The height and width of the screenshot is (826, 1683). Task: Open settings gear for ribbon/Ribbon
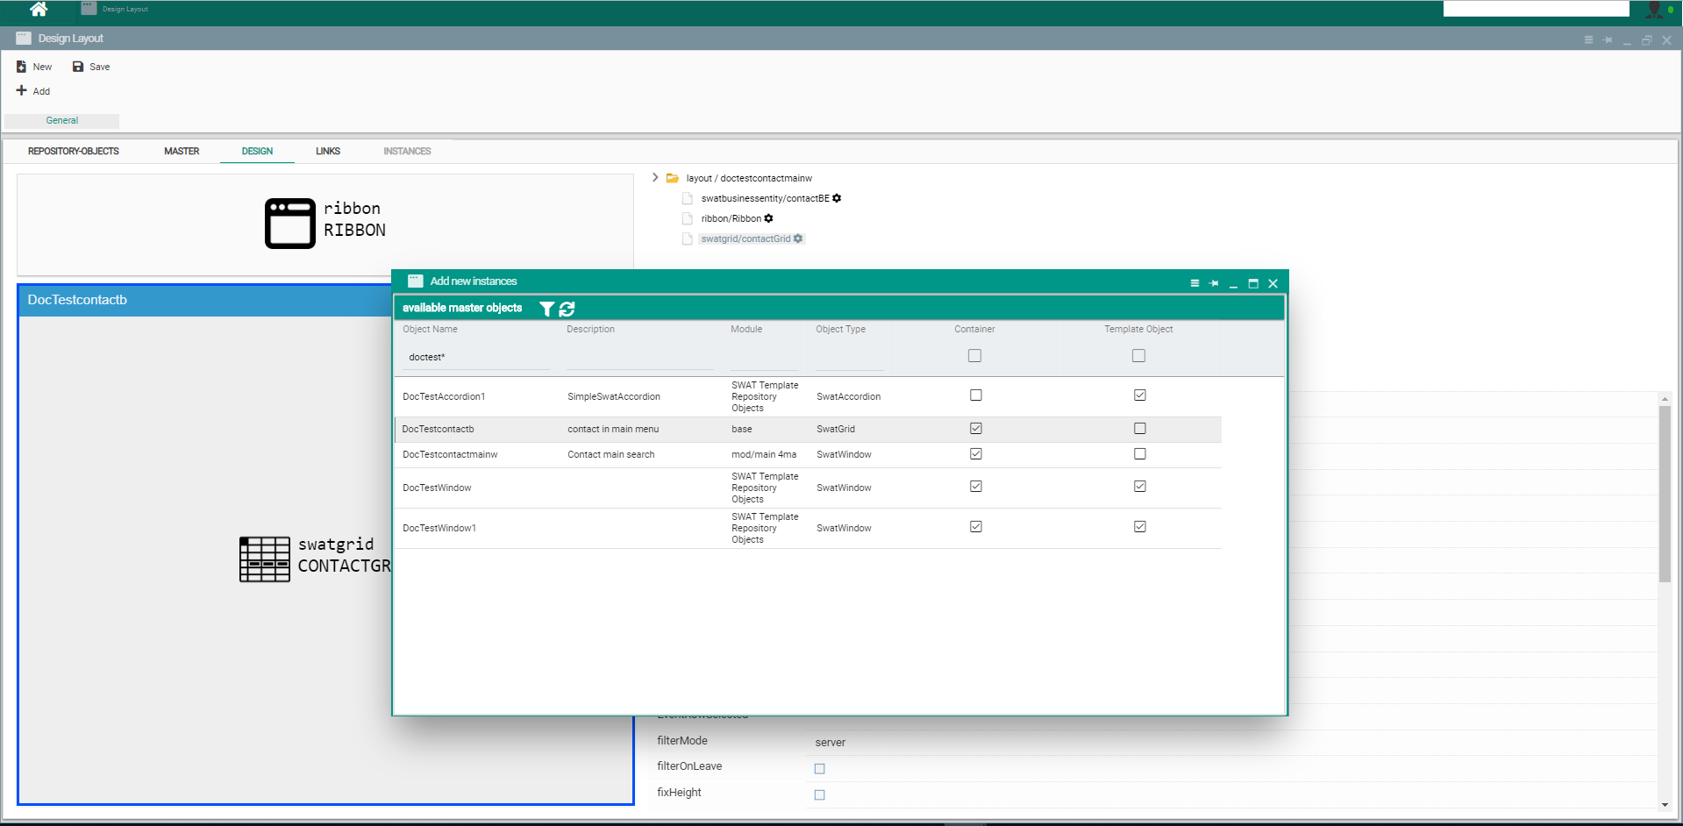pos(768,218)
